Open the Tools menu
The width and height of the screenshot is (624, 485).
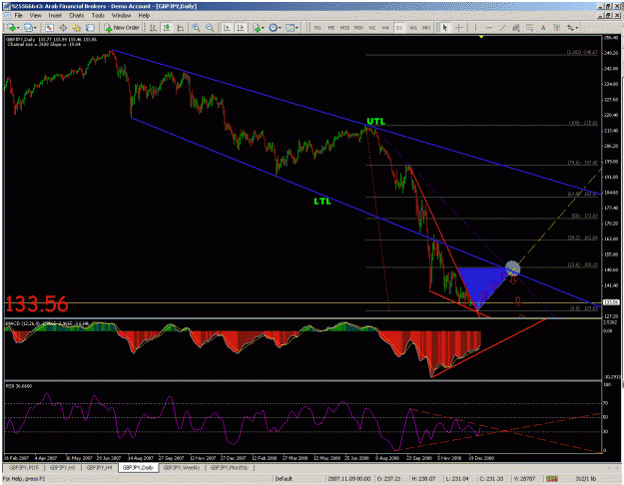98,16
